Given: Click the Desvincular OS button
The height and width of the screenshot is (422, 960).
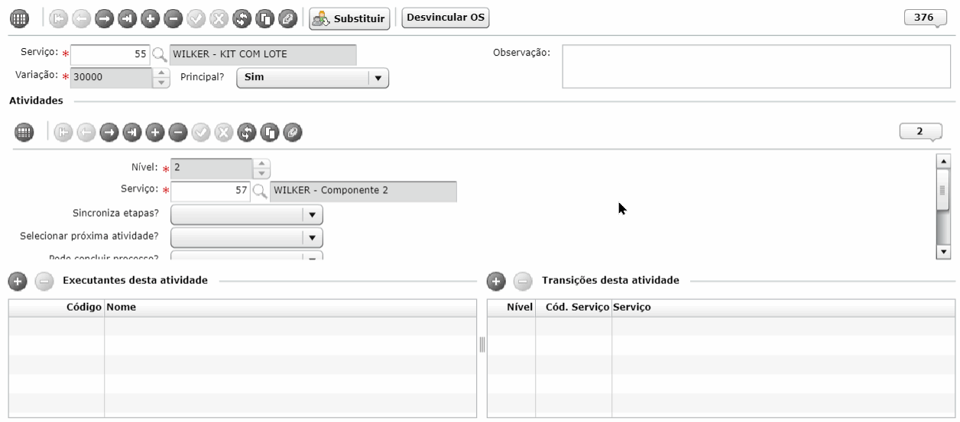Looking at the screenshot, I should tap(446, 17).
